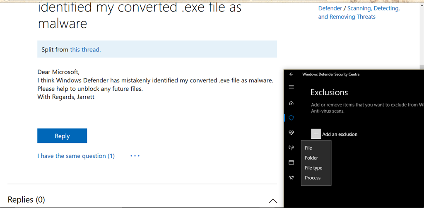
Task: Click the 'Replies (0)' heading text
Action: click(x=26, y=200)
